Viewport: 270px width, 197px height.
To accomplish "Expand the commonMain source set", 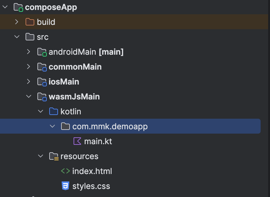I will [28, 66].
